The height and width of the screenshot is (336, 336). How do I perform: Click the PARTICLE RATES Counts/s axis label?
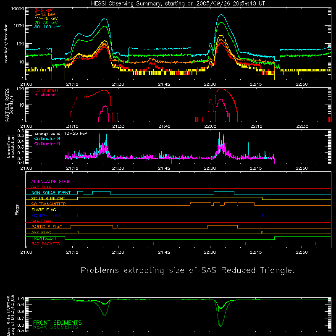(x=9, y=105)
